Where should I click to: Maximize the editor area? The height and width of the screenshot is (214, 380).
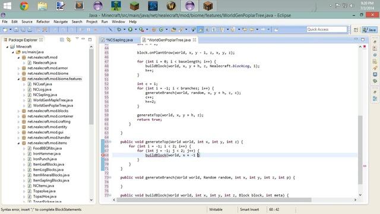tap(363, 39)
